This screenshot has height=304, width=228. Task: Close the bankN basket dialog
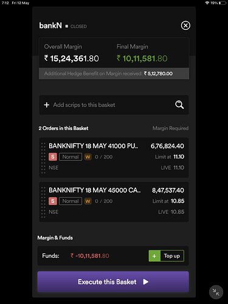tap(185, 26)
